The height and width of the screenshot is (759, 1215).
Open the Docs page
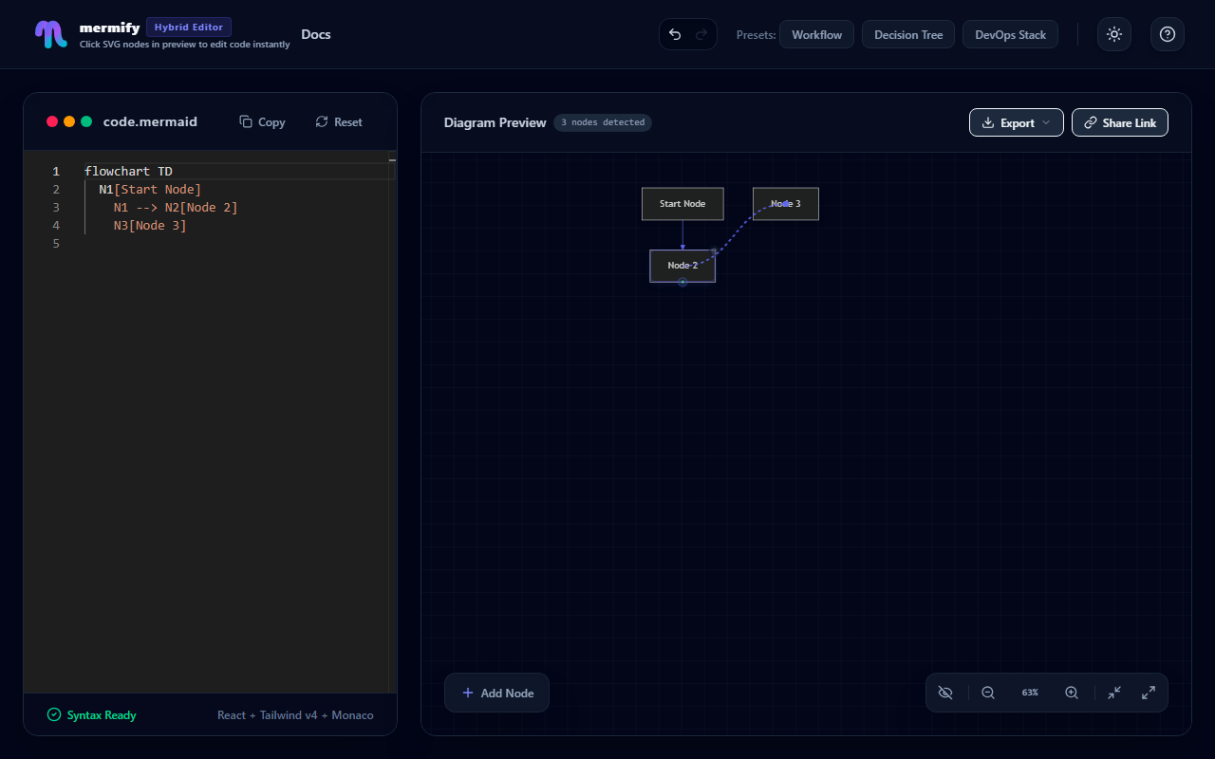[316, 34]
